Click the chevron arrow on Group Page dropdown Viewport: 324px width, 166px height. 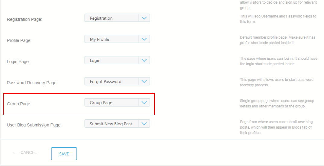pos(144,103)
